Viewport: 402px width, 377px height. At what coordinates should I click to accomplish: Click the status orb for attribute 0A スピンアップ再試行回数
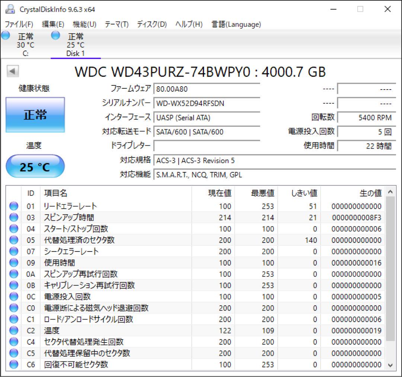click(14, 274)
